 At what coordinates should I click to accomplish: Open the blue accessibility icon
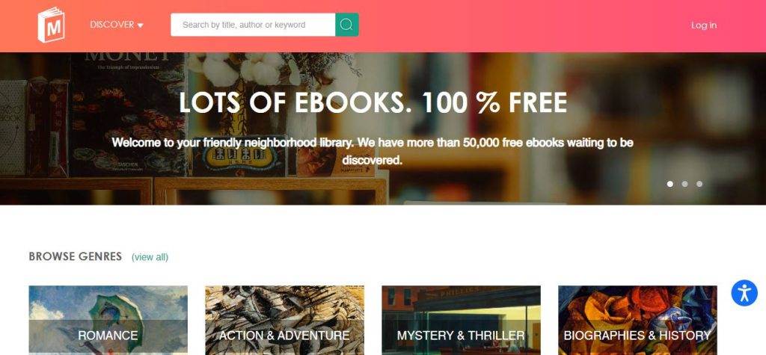click(744, 293)
